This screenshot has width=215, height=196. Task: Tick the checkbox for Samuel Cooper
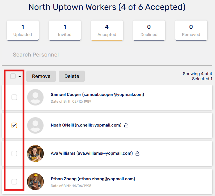[14, 97]
